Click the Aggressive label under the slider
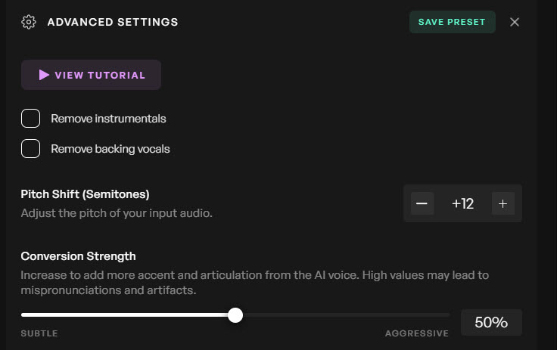Image resolution: width=557 pixels, height=350 pixels. [416, 333]
